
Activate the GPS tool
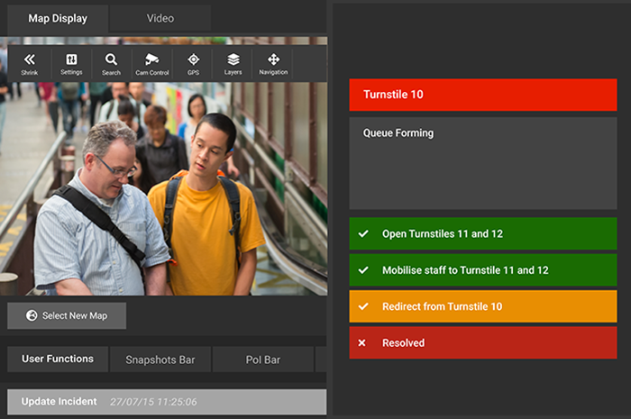tap(193, 64)
